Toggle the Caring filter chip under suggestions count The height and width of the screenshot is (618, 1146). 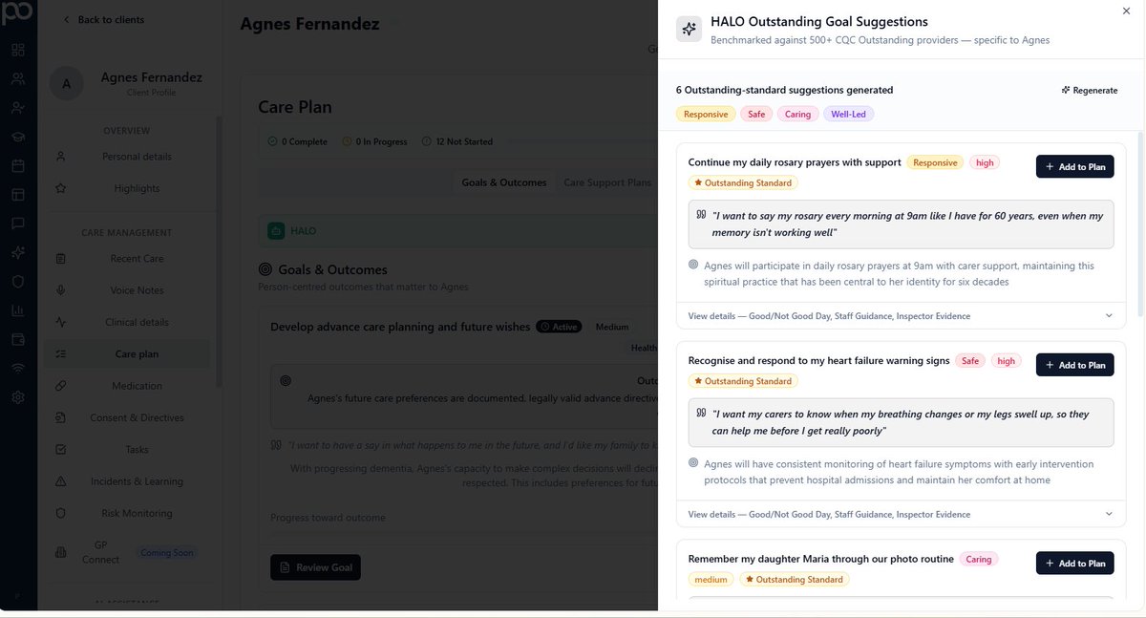[x=797, y=114]
